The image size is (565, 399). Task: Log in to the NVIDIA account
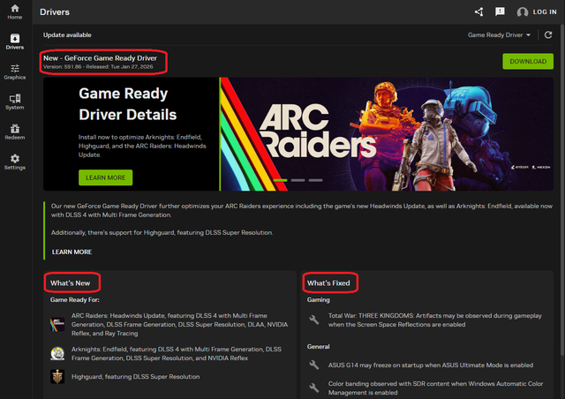coord(545,11)
